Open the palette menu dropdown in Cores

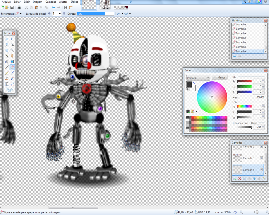tap(196, 112)
